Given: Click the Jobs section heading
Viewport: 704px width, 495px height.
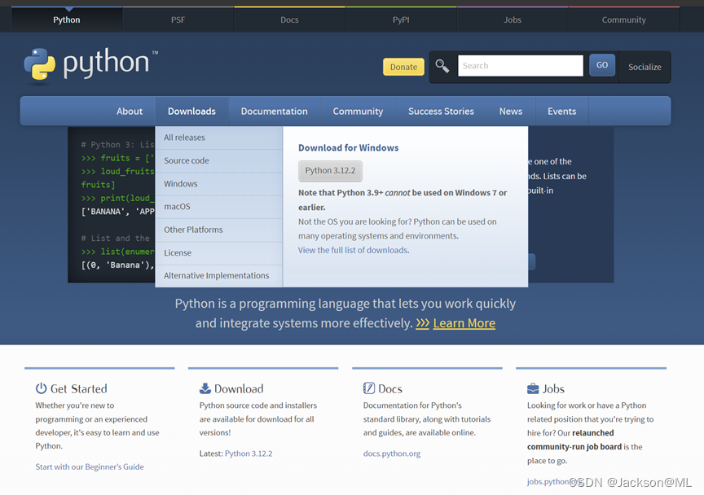Looking at the screenshot, I should click(553, 388).
